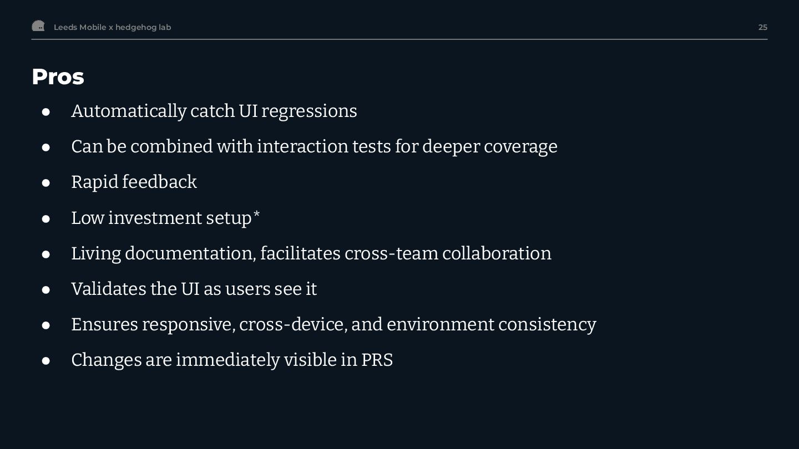Click the bullet dot before "Ensures responsive"
799x449 pixels.
(x=46, y=325)
